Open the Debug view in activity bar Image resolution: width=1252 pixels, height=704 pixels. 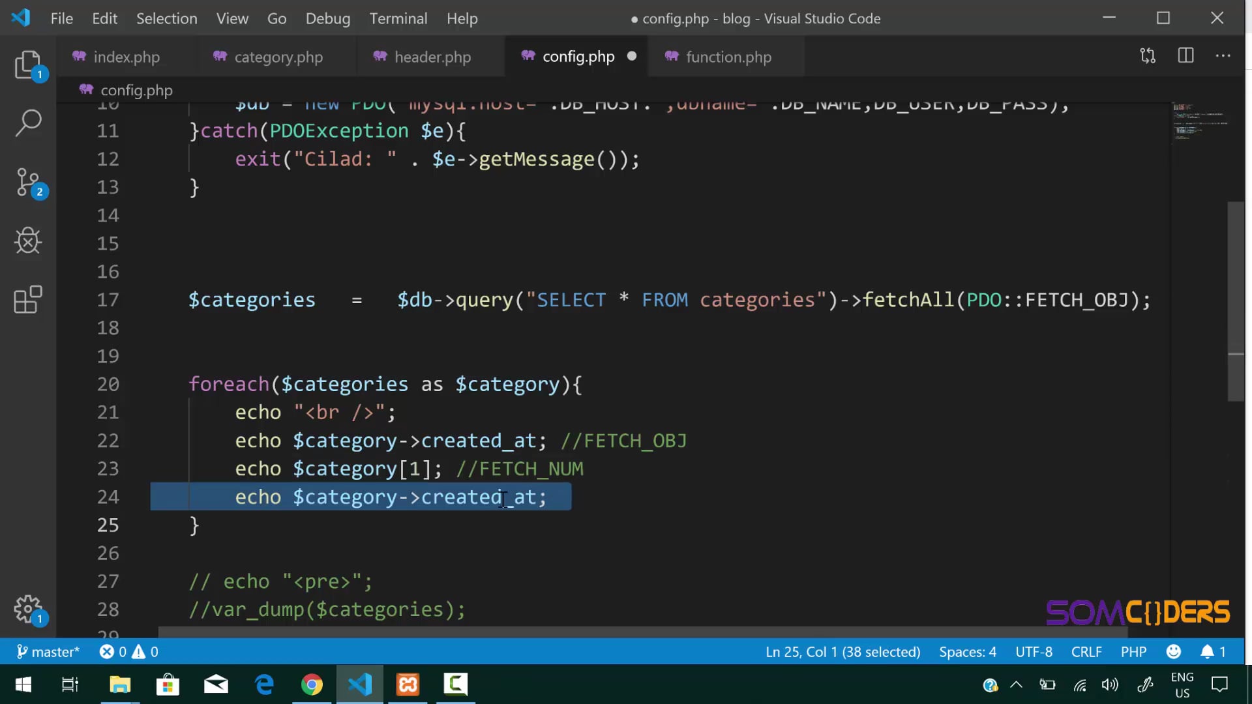(28, 241)
